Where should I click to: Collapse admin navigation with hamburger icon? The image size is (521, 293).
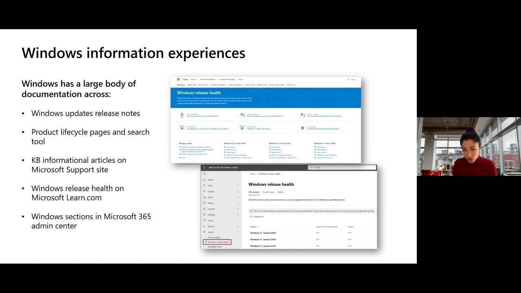click(204, 174)
